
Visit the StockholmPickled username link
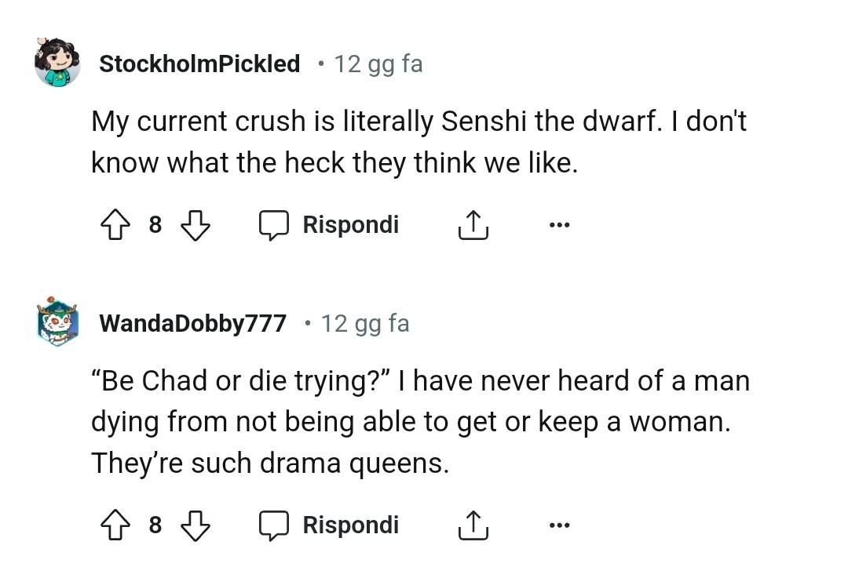(199, 64)
